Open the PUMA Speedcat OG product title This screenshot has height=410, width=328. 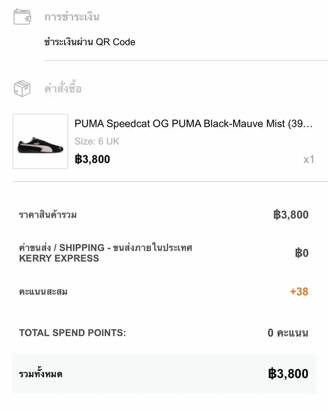tap(193, 124)
